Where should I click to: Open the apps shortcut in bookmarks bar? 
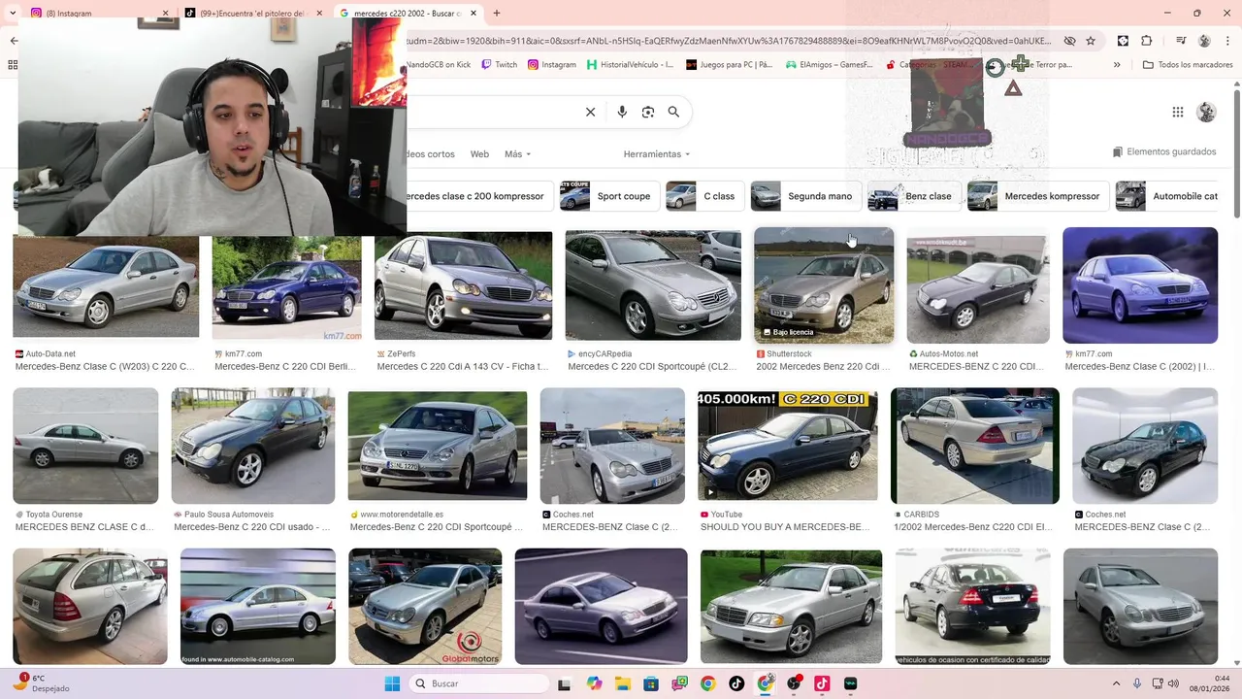(x=13, y=65)
